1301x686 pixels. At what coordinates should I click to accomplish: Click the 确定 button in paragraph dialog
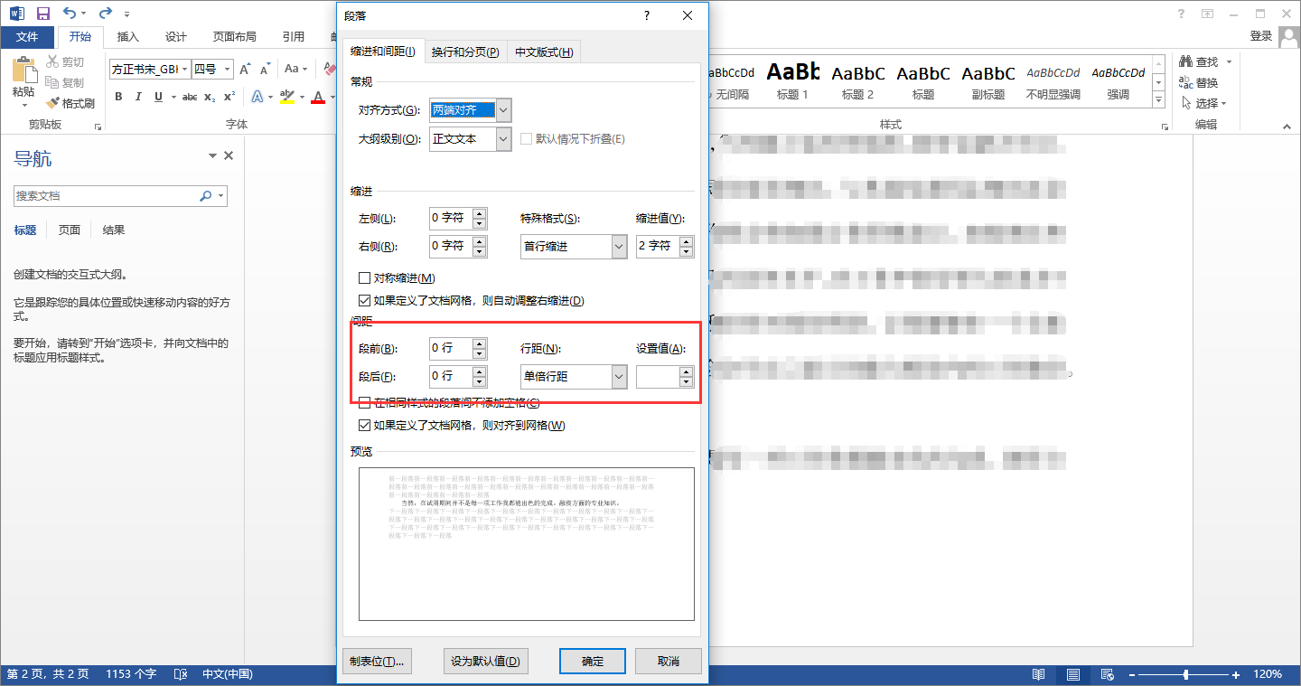point(593,662)
